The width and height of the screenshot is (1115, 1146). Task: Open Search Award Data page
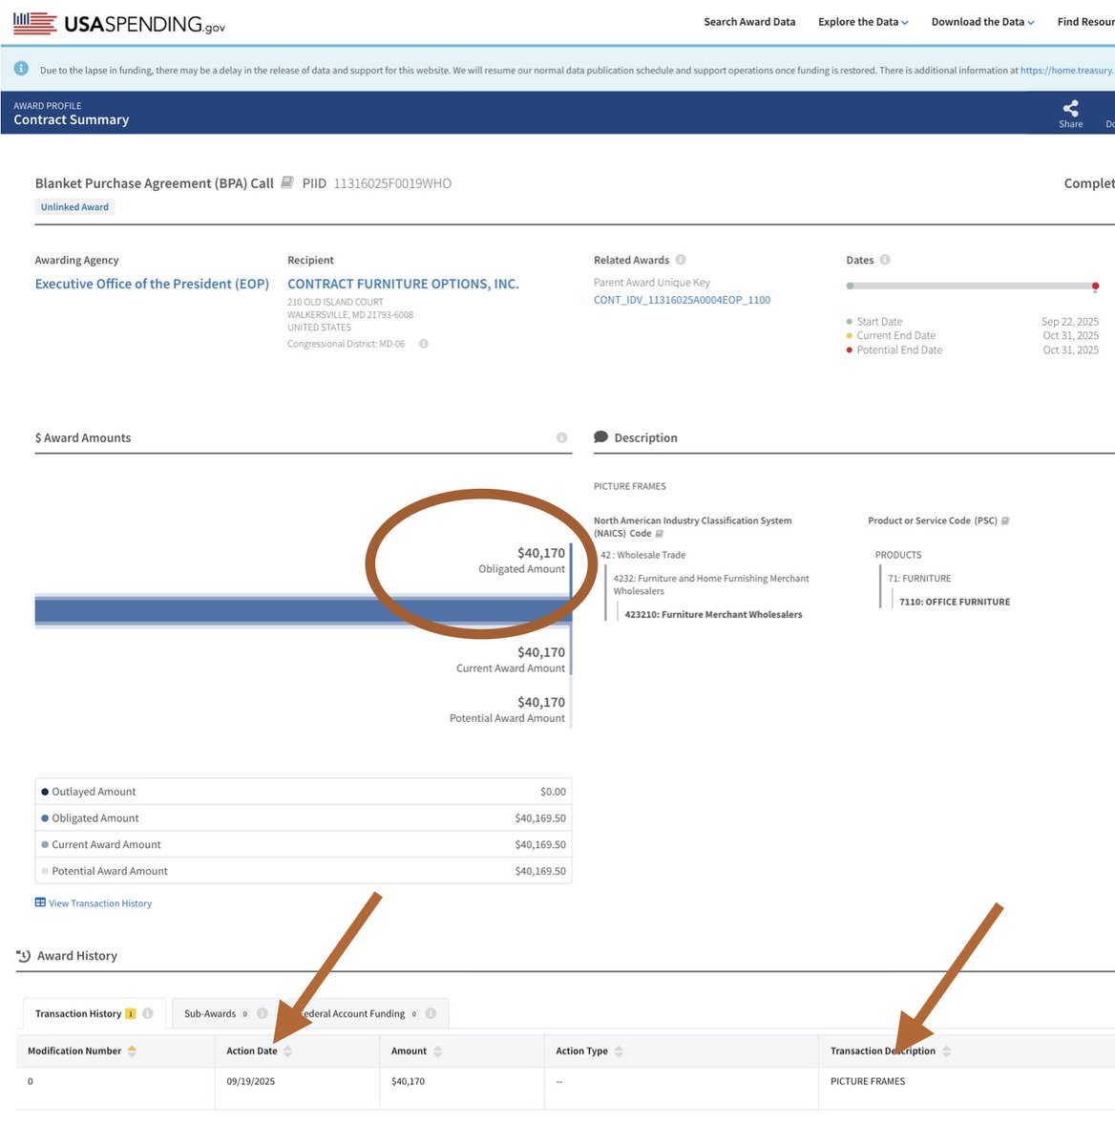point(749,22)
